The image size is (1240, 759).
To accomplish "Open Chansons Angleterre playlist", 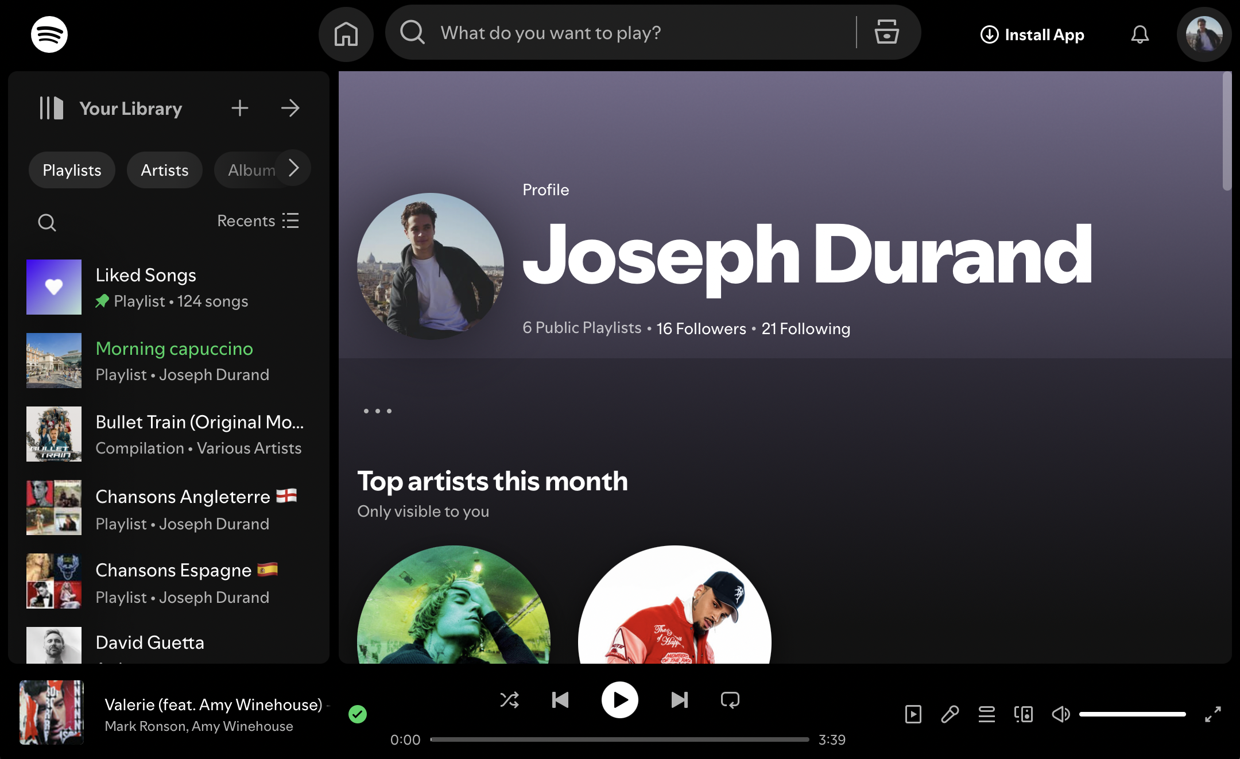I will click(x=169, y=508).
